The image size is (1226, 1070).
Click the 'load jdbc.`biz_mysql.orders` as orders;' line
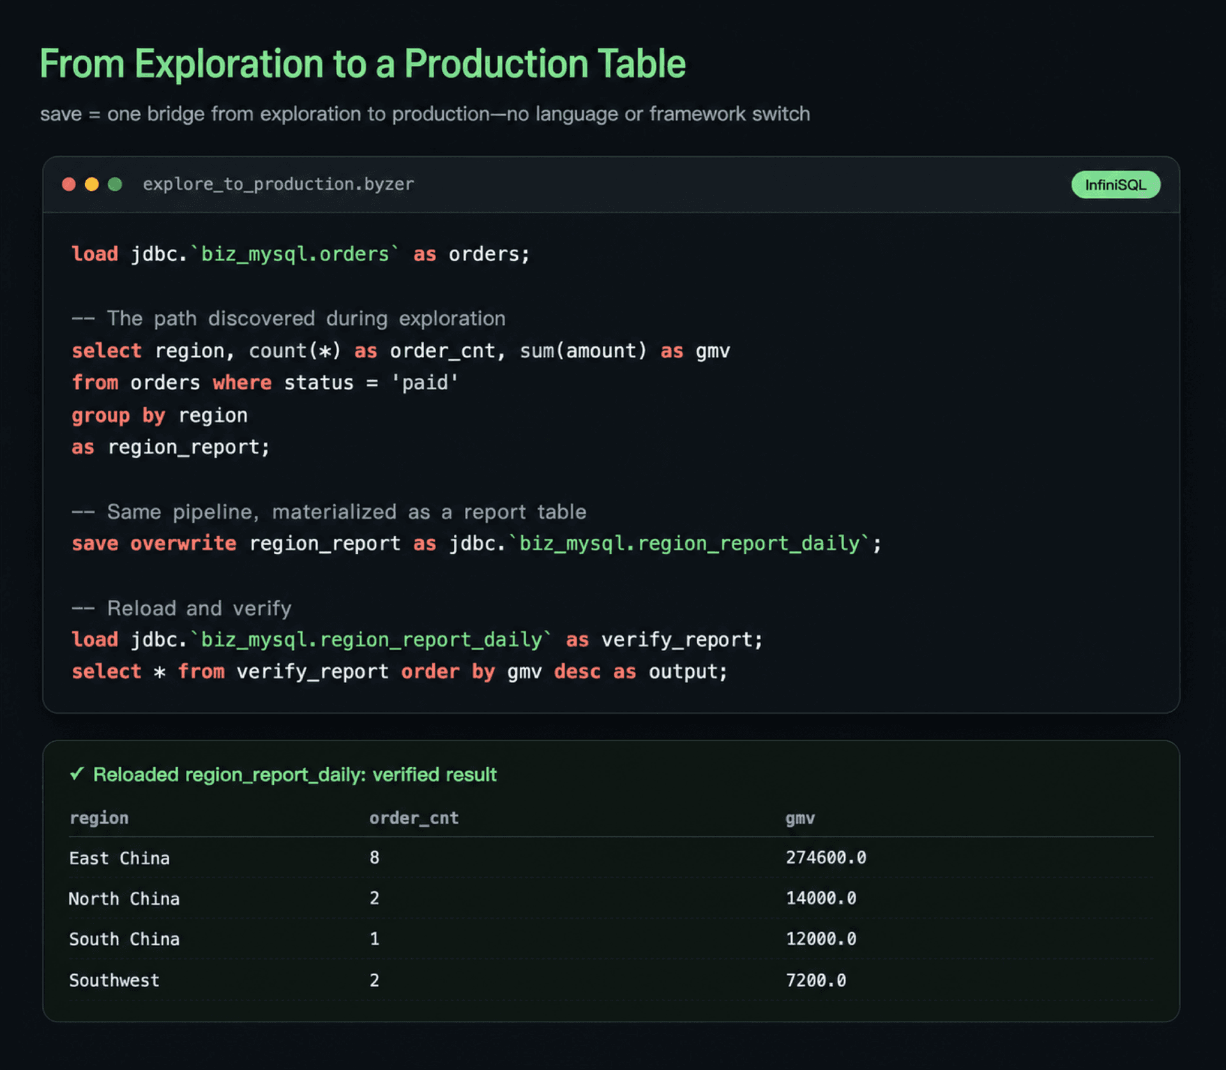[x=301, y=254]
